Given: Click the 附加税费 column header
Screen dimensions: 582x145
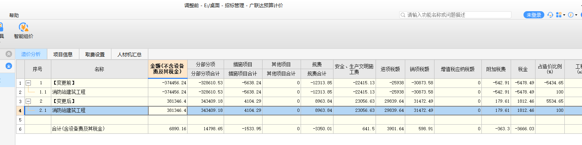Looking at the screenshot, I should click(496, 69).
